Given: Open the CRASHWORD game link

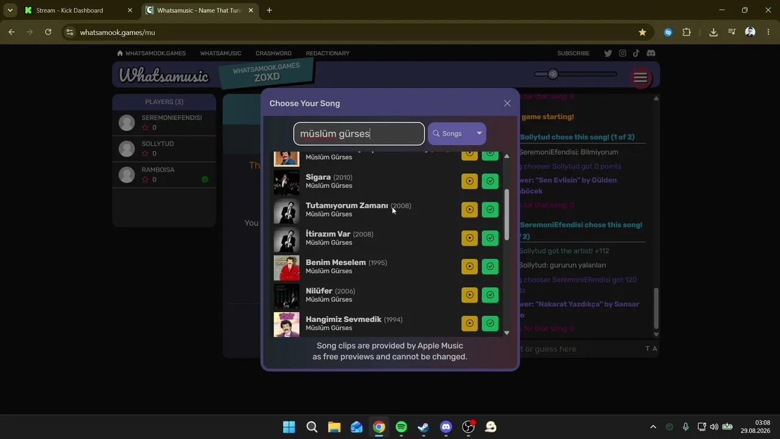Looking at the screenshot, I should pos(274,54).
